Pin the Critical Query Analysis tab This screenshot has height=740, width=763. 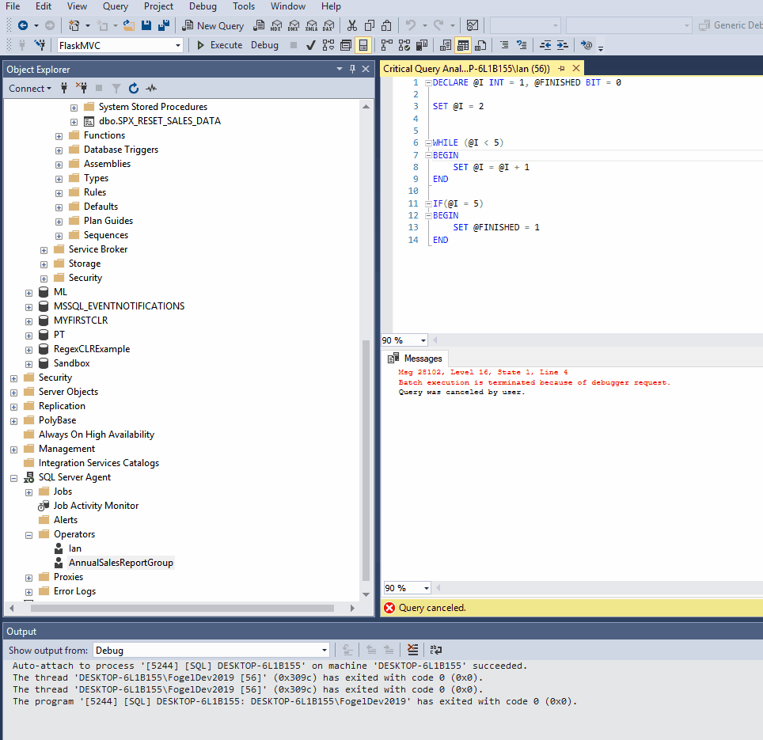tap(561, 69)
